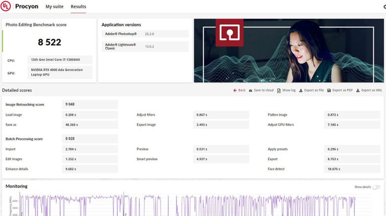Click the Image Retouching score value 9 048
The width and height of the screenshot is (386, 216).
[x=90, y=105]
